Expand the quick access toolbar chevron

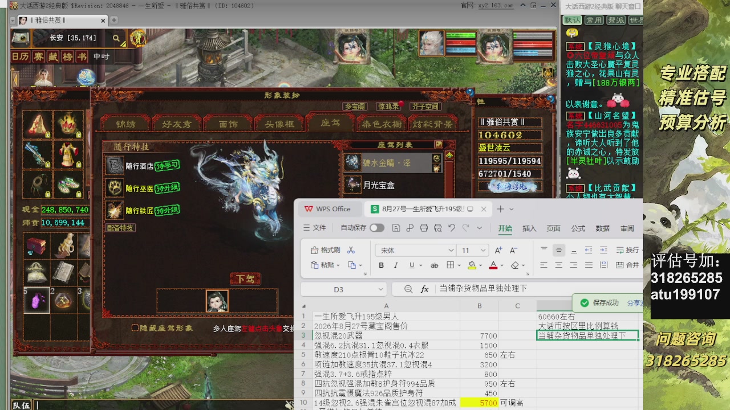(480, 228)
